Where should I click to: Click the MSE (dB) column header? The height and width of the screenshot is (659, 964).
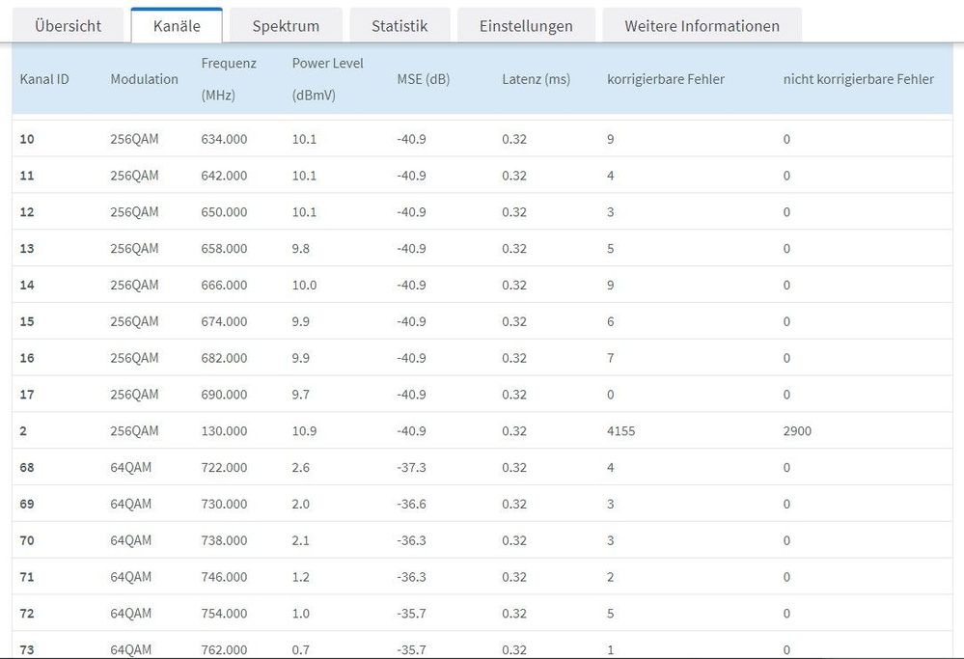click(x=424, y=79)
